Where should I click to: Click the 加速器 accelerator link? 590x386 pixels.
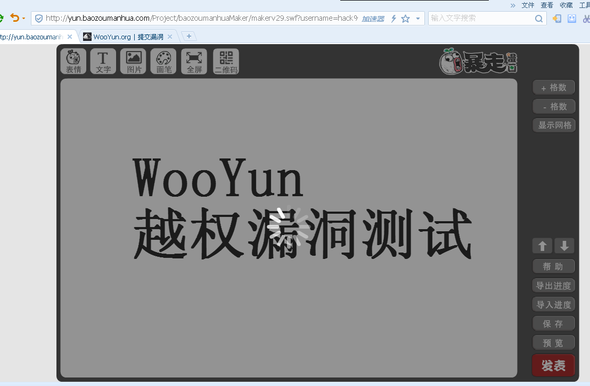coord(373,19)
